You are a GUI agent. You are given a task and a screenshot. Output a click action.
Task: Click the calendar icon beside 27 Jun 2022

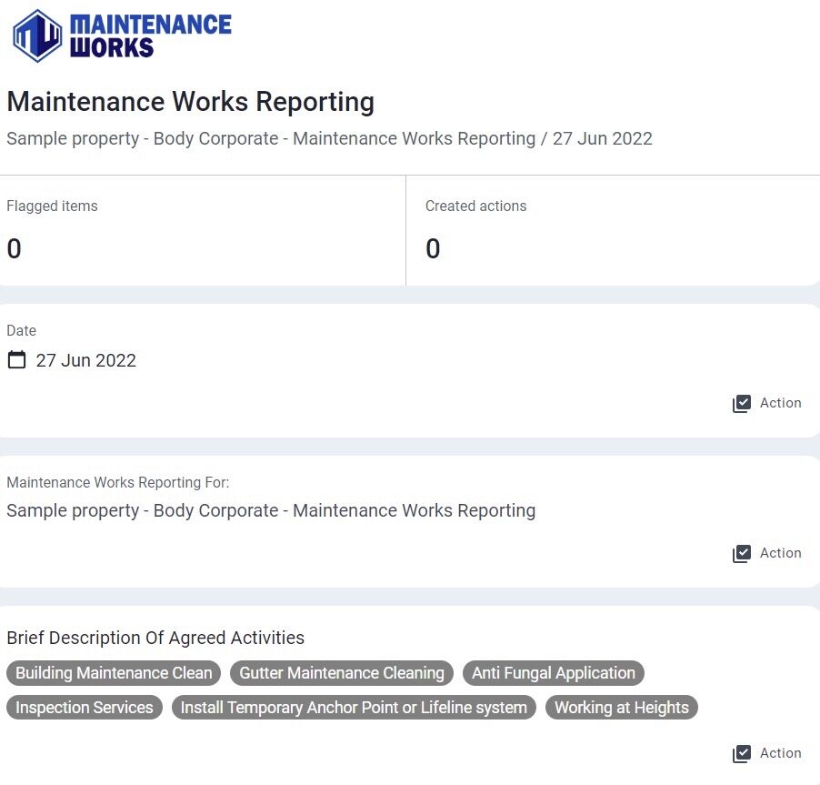coord(16,360)
